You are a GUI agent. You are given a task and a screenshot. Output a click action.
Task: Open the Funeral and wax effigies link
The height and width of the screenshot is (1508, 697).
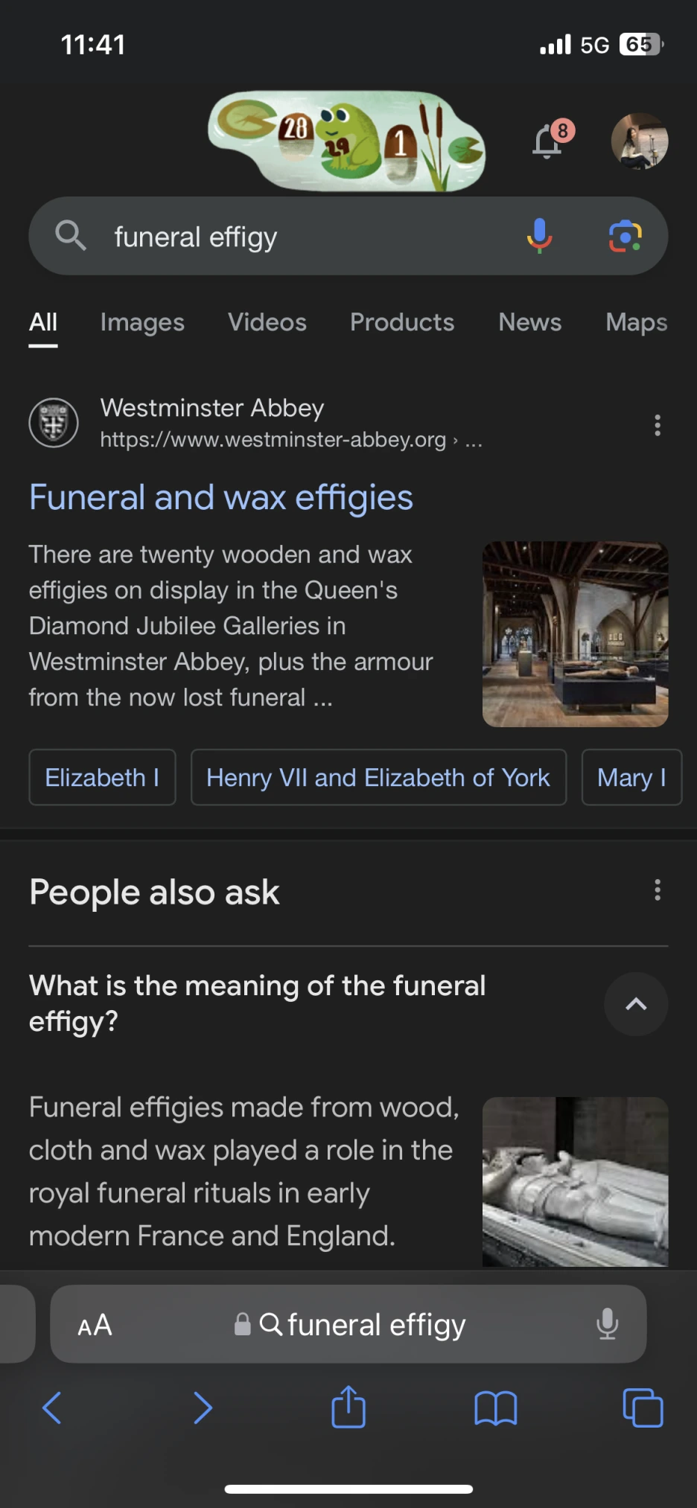point(221,497)
